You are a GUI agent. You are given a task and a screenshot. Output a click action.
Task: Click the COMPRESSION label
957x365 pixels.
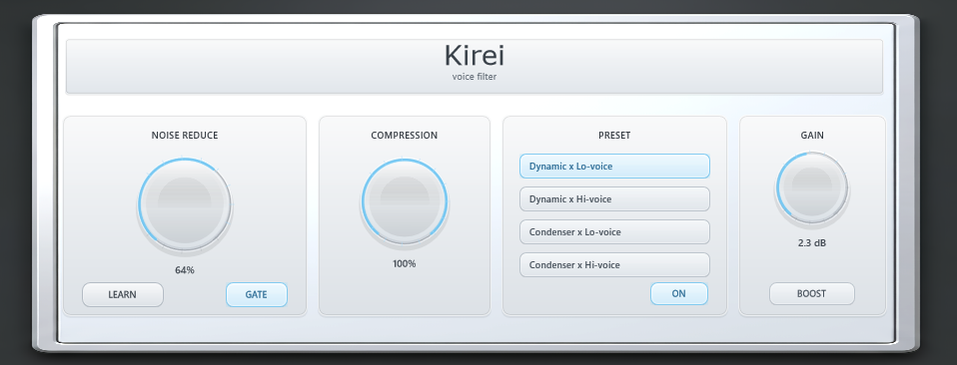[404, 136]
